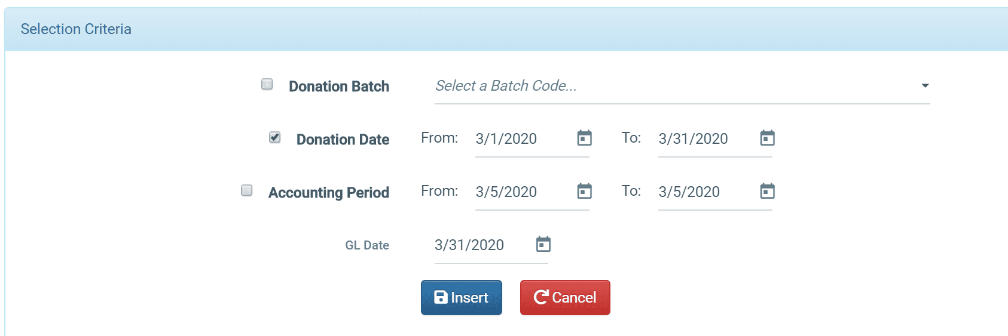Click the Donation Date From field 3/1/2020
1008x336 pixels.
pos(524,139)
